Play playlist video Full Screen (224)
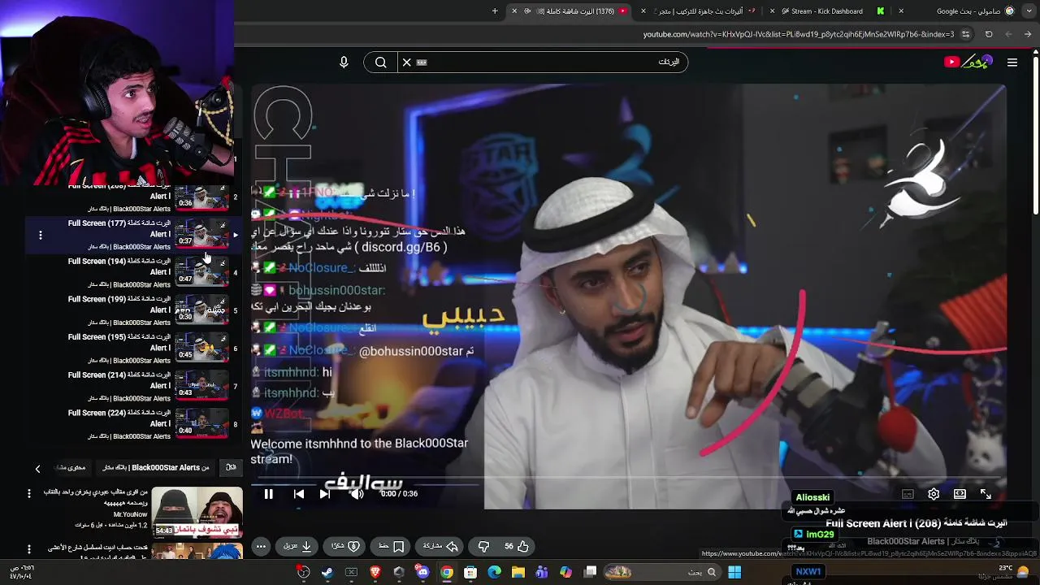This screenshot has width=1040, height=585. pyautogui.click(x=201, y=424)
